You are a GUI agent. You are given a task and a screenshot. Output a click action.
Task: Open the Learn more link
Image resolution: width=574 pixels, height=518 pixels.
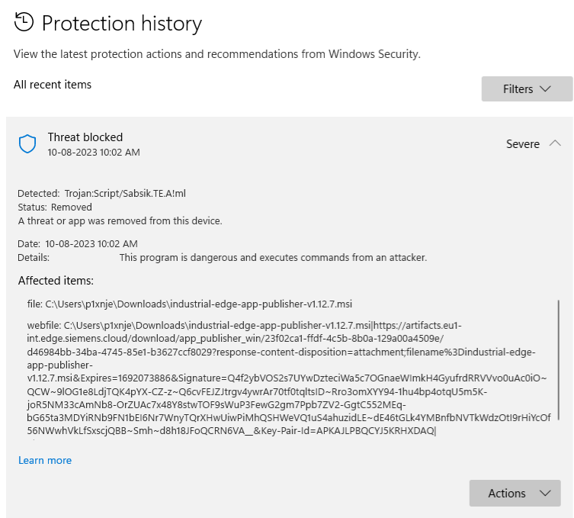[x=45, y=460]
